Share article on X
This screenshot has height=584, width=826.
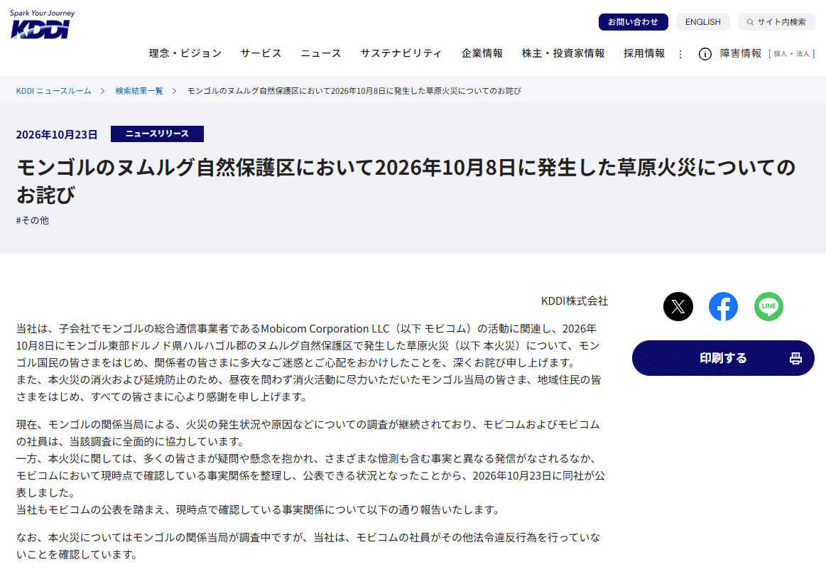point(678,306)
